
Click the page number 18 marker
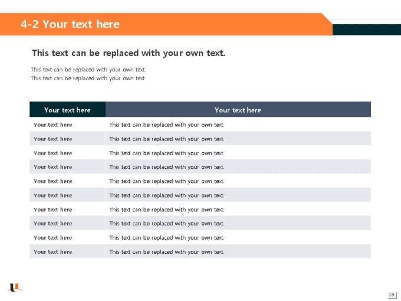point(392,295)
